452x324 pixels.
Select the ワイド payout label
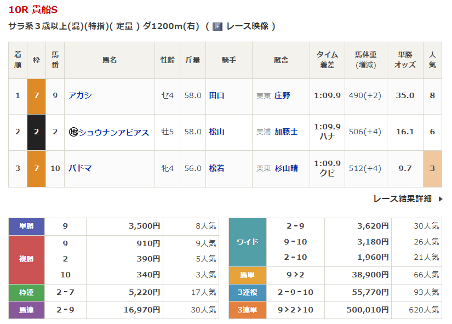[x=247, y=242]
